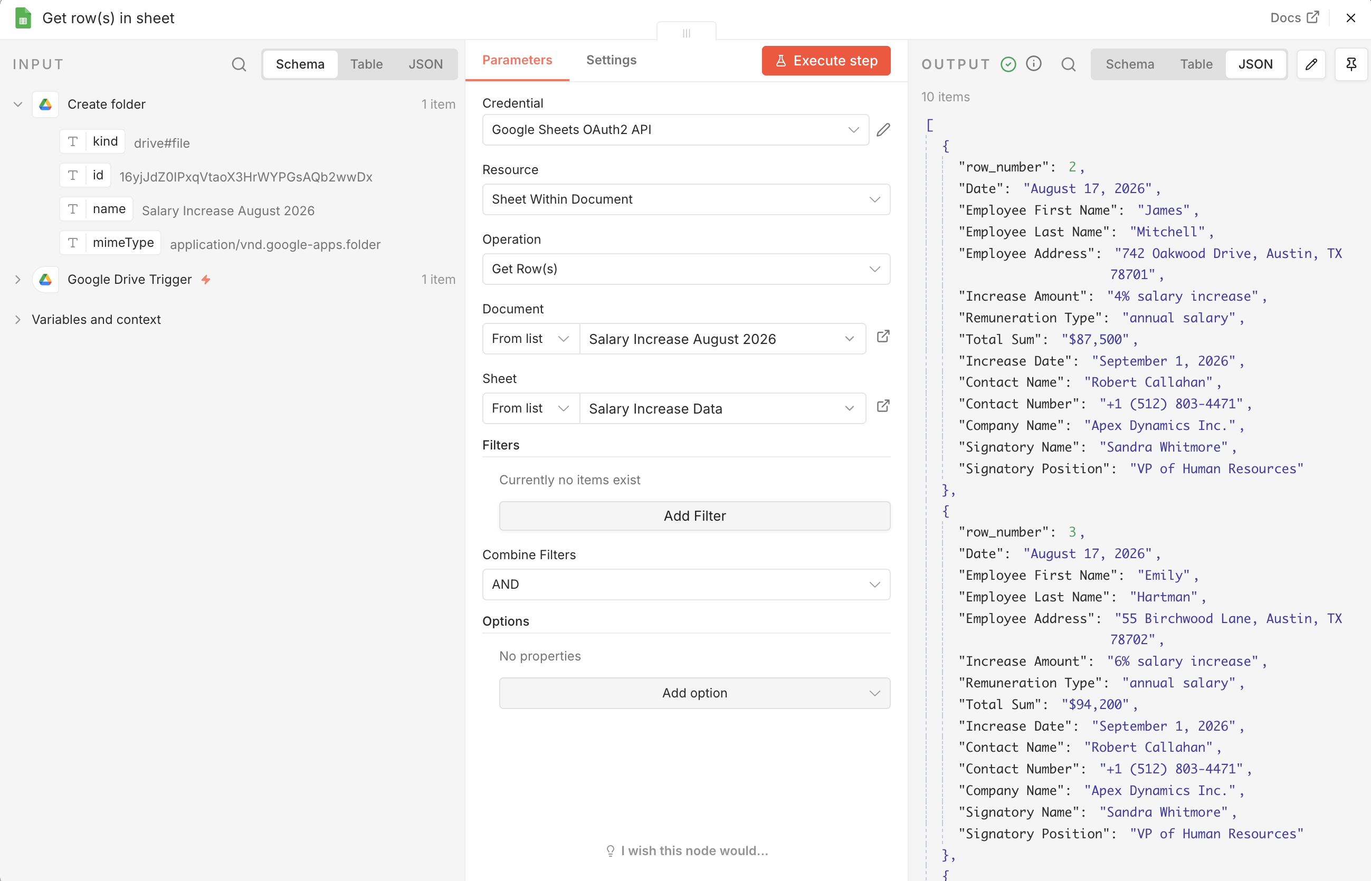Image resolution: width=1371 pixels, height=881 pixels.
Task: Open the Add option dropdown
Action: [694, 693]
